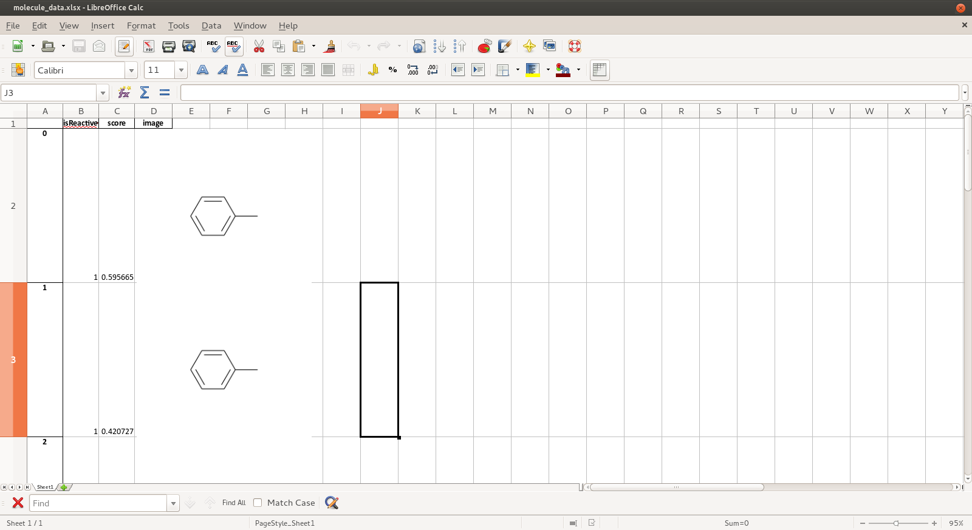The width and height of the screenshot is (972, 530).
Task: Click the Find All button
Action: 234,503
